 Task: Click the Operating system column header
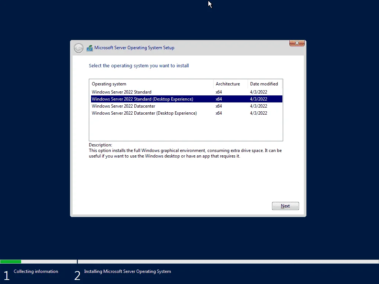[x=151, y=84]
